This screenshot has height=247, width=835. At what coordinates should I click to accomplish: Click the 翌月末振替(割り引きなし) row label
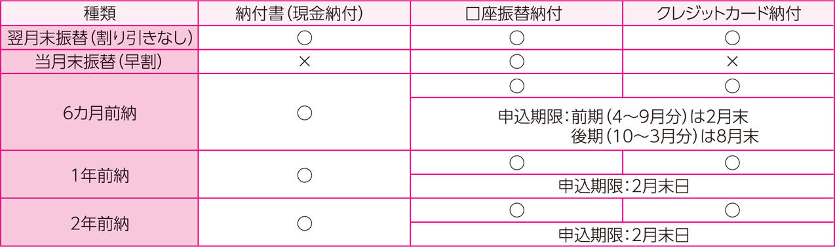(x=99, y=37)
